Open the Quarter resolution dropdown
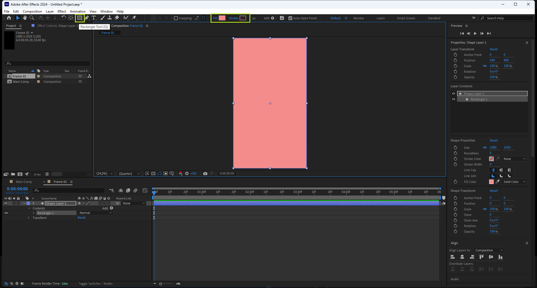This screenshot has width=537, height=288. click(129, 174)
